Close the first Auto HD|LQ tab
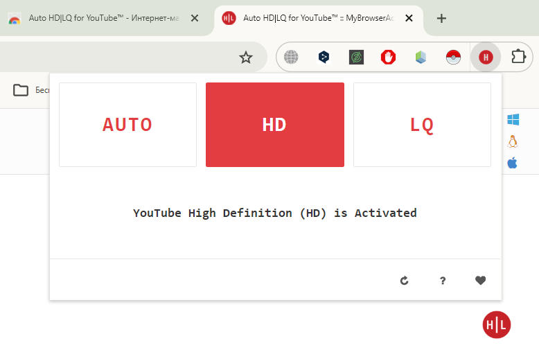The image size is (539, 350). tap(194, 18)
